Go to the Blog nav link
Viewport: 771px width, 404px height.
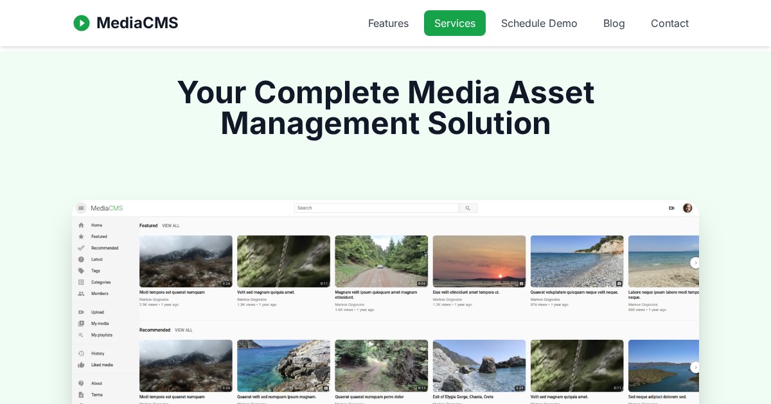pyautogui.click(x=614, y=23)
